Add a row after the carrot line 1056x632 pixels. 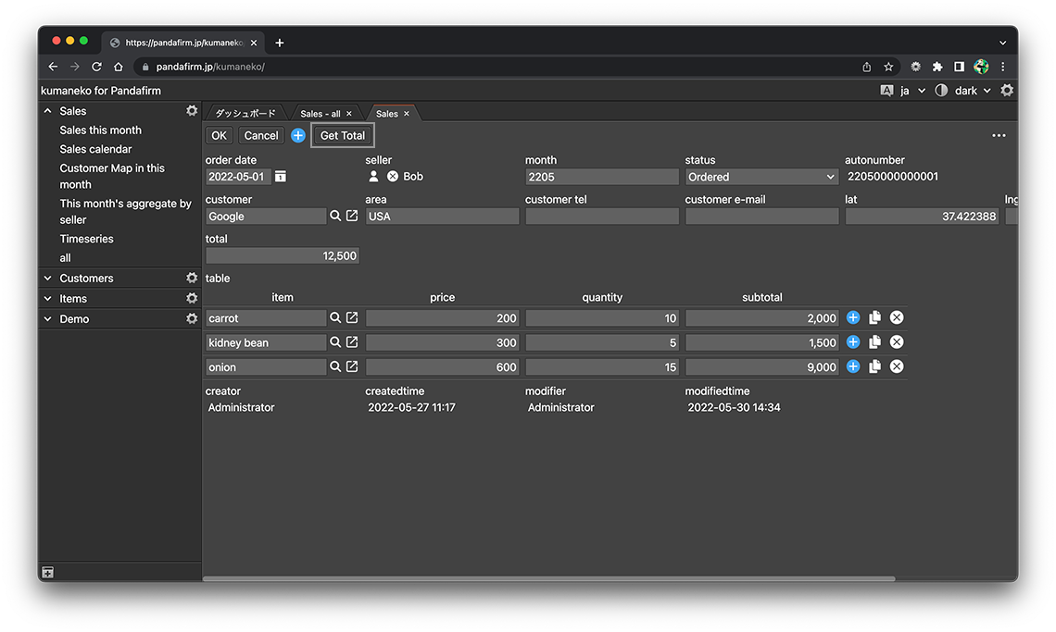pos(853,317)
